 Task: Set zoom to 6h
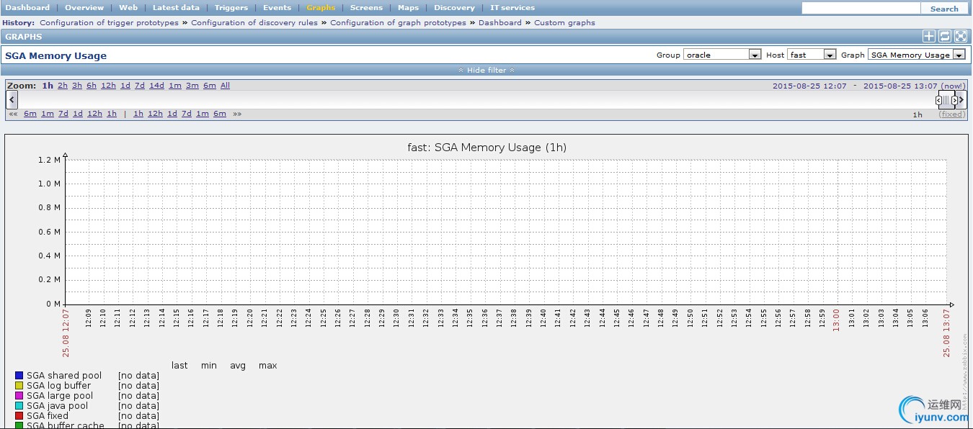(92, 86)
